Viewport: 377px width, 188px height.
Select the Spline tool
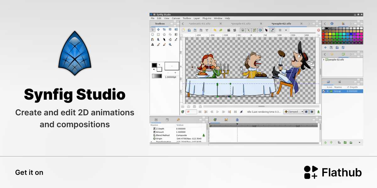click(152, 39)
